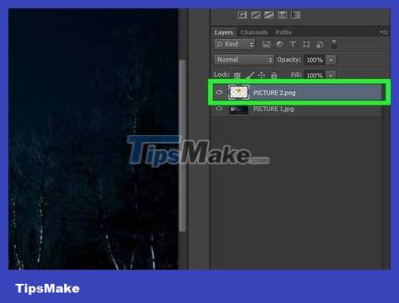Filter layers by type (T) icon
This screenshot has width=399, height=303.
(293, 44)
